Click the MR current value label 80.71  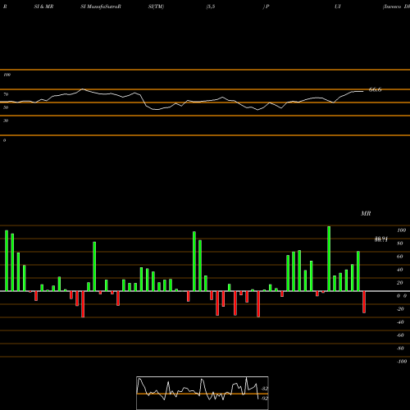coord(381,239)
